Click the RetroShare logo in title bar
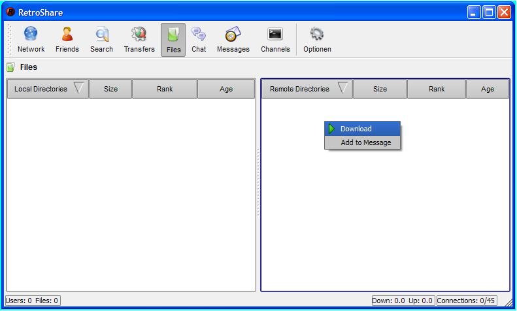517x311 pixels. click(x=10, y=12)
